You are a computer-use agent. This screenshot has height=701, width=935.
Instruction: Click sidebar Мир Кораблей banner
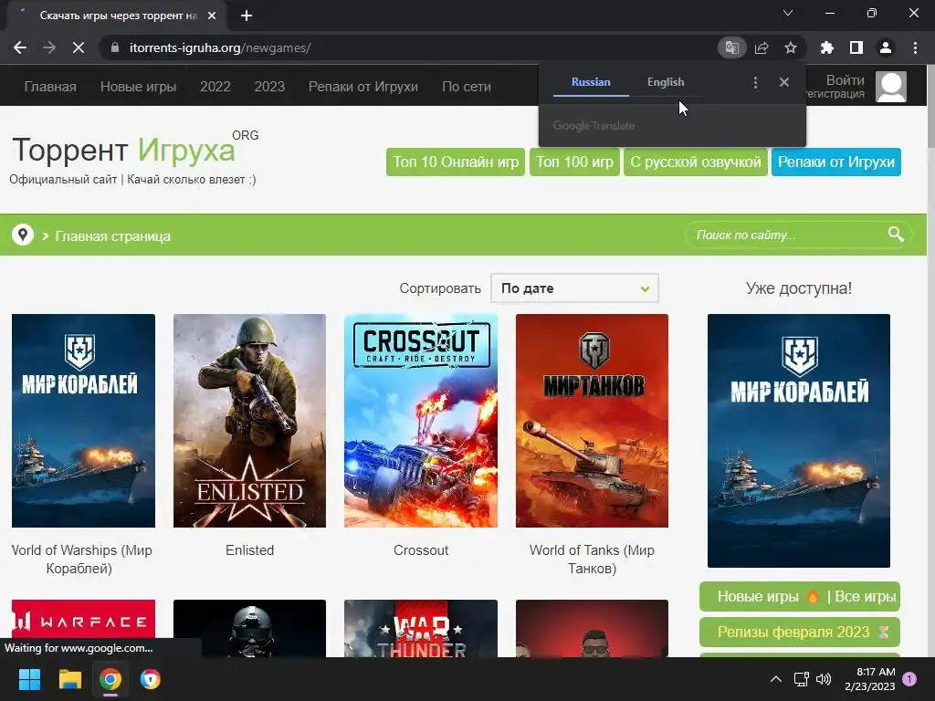point(799,441)
